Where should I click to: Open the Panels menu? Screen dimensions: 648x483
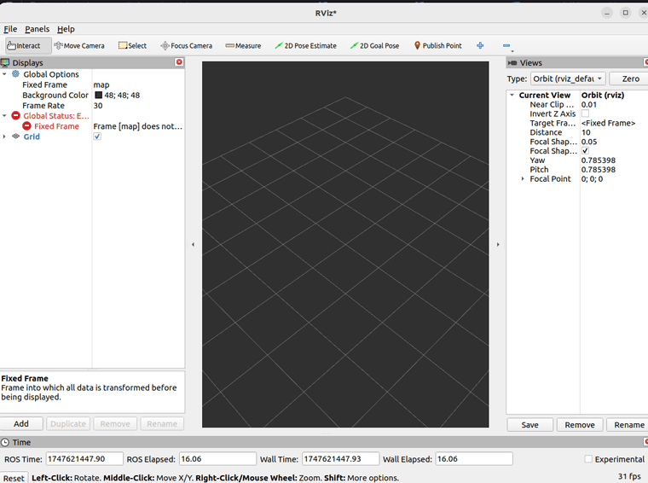pyautogui.click(x=38, y=29)
